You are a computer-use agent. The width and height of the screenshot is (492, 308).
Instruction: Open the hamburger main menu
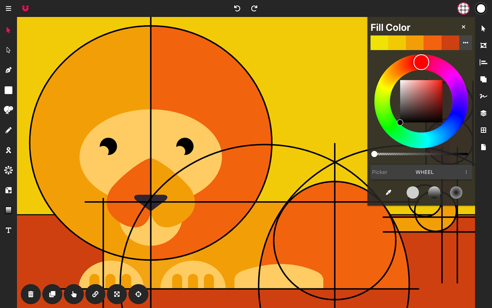coord(8,8)
